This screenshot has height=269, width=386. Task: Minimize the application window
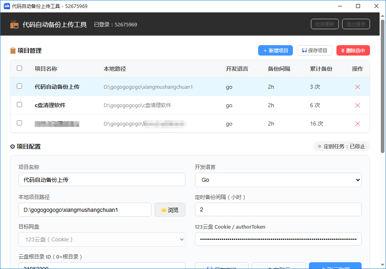(x=340, y=6)
